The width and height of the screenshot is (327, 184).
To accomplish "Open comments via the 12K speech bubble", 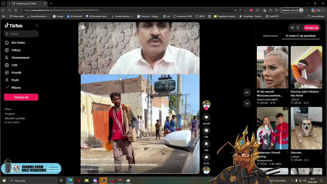I will pos(206,131).
